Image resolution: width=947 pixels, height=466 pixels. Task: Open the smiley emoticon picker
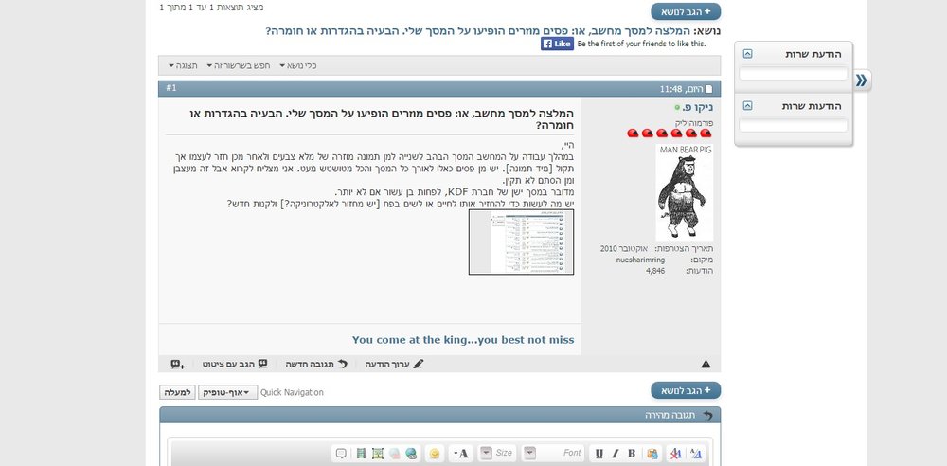(x=435, y=454)
